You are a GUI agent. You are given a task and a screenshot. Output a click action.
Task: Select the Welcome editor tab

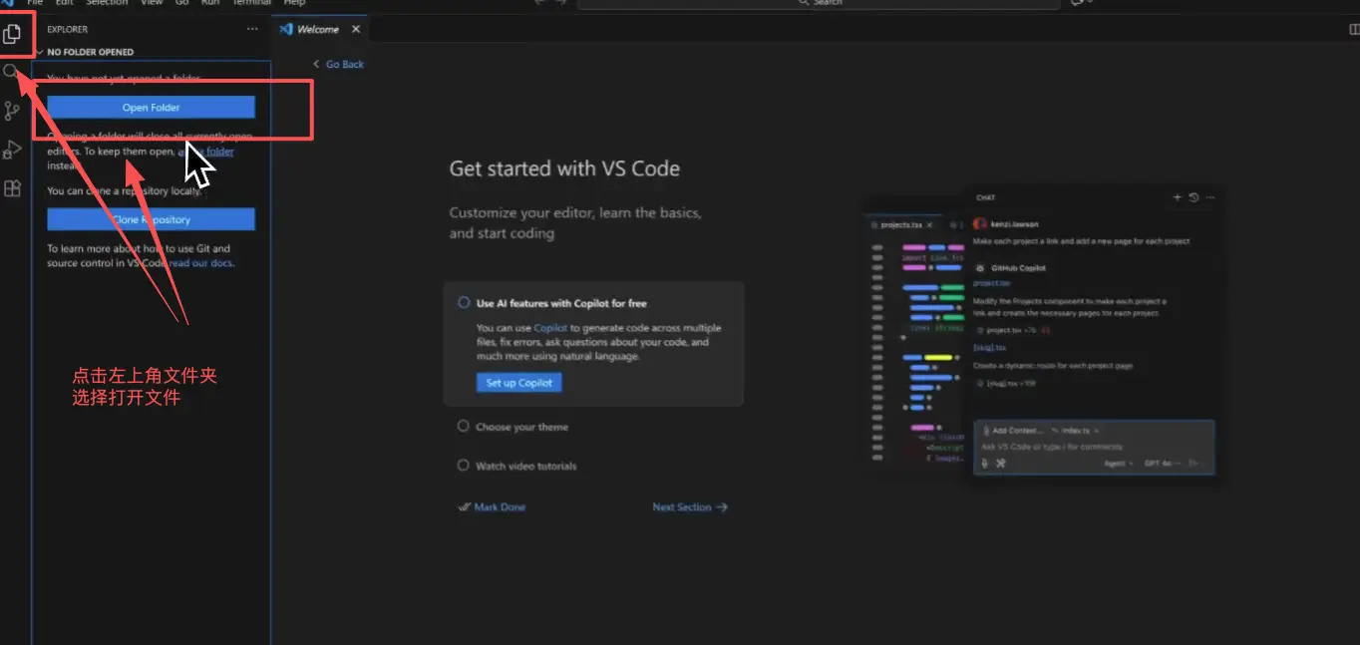pos(318,30)
